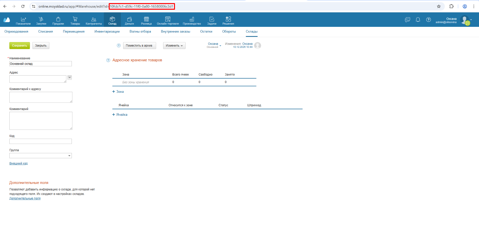This screenshot has height=226, width=479.
Task: Click into the Наименование input field
Action: click(x=41, y=64)
